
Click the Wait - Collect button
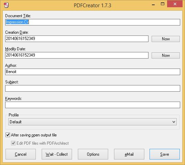[x=57, y=154]
